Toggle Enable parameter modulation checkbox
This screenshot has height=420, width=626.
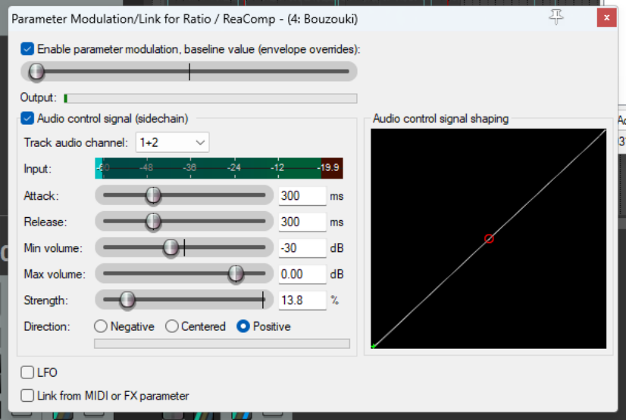pos(27,49)
